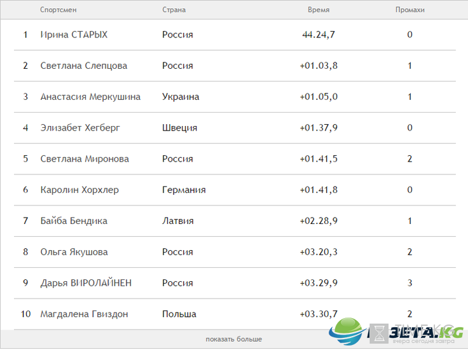
Task: Click the 'Промахи' column header
Action: tap(410, 10)
